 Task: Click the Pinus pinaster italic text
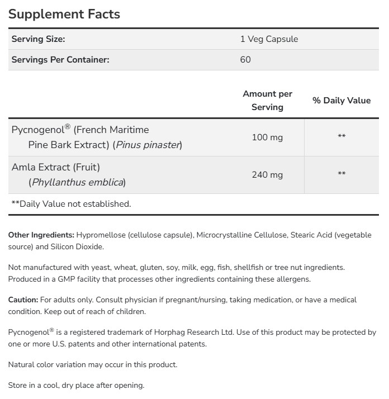pyautogui.click(x=148, y=145)
